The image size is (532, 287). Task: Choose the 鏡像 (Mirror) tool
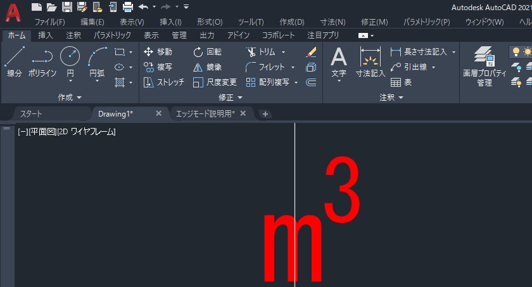208,67
